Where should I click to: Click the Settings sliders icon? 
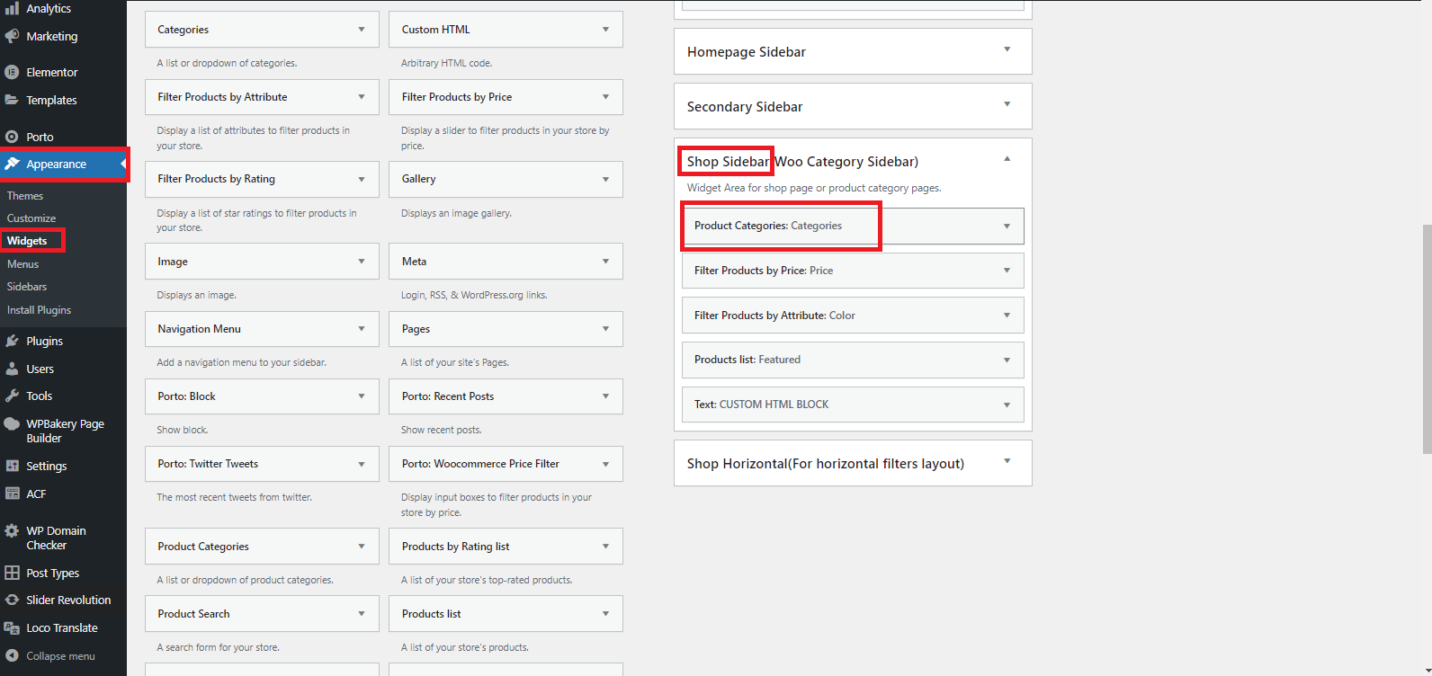(12, 466)
